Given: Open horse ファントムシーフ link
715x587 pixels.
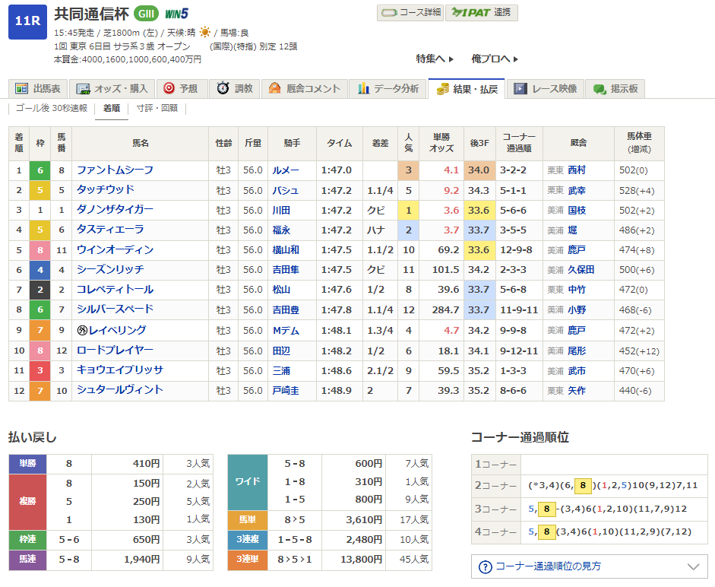Looking at the screenshot, I should click(x=115, y=170).
